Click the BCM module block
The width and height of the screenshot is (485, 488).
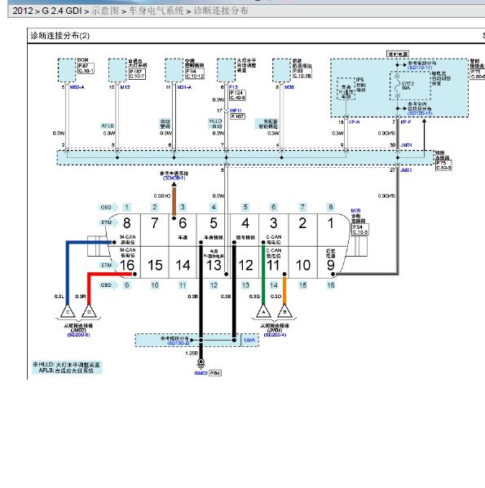(x=67, y=70)
